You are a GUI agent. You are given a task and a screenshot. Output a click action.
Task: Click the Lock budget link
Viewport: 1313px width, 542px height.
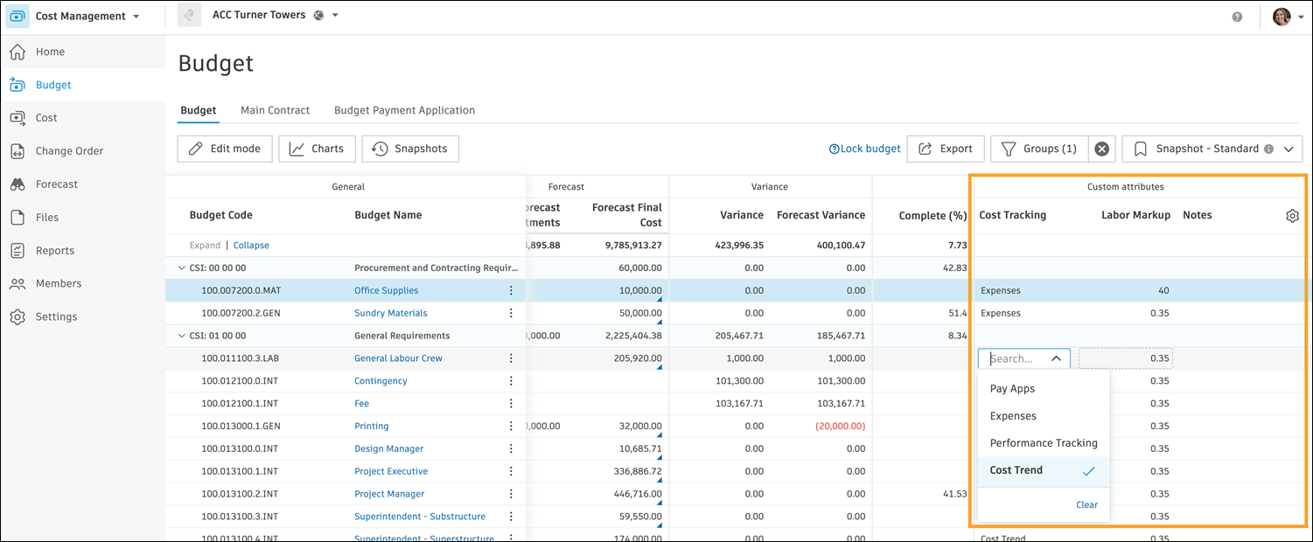pyautogui.click(x=865, y=149)
